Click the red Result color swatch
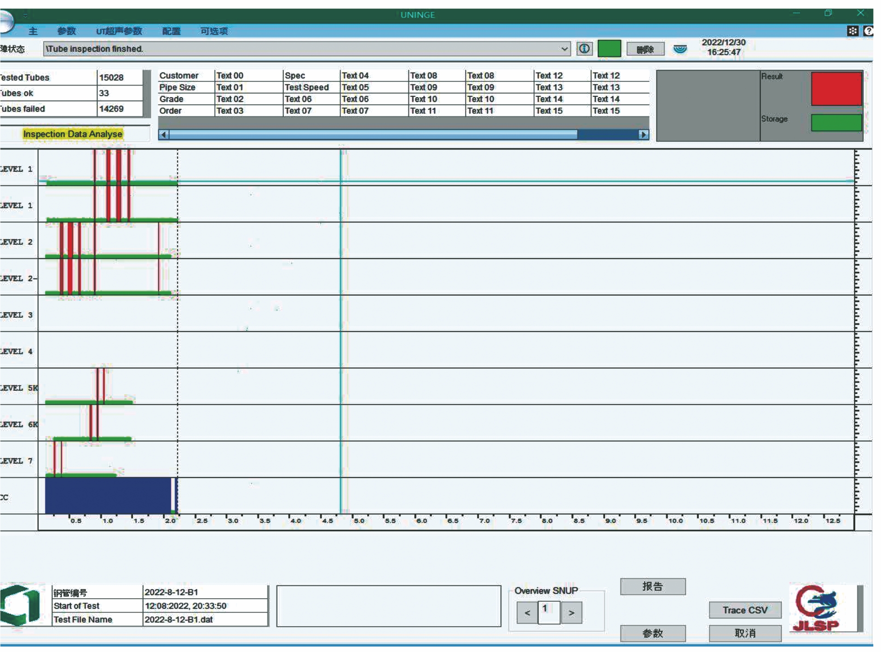This screenshot has height=652, width=881. (836, 89)
